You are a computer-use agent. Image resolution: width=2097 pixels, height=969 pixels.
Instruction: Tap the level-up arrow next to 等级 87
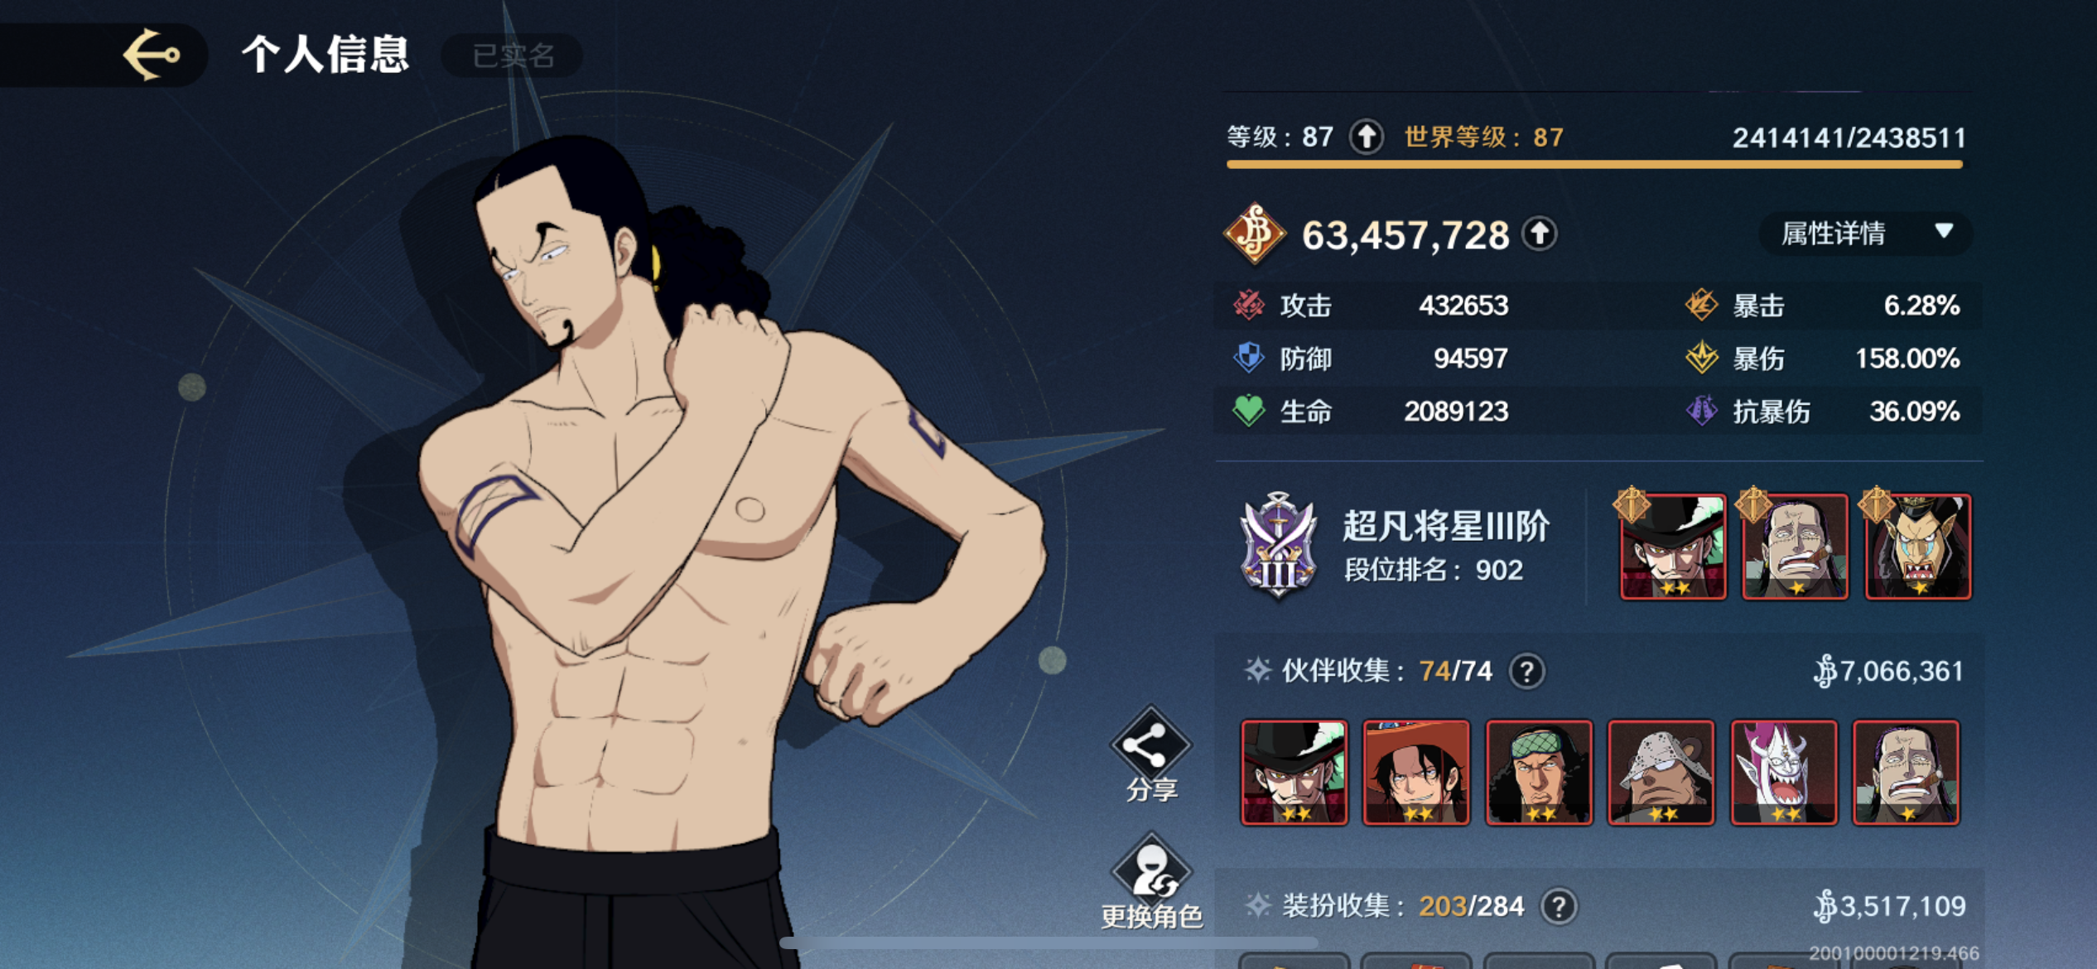click(1367, 137)
